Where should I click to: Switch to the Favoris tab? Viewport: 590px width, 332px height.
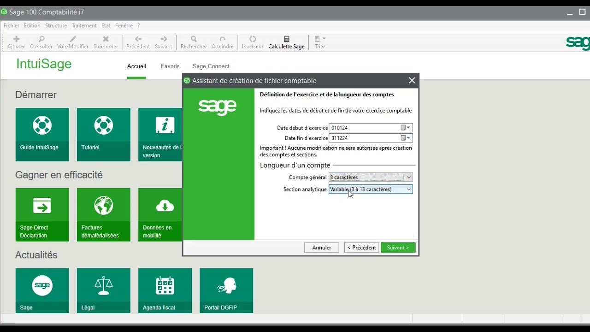tap(170, 66)
